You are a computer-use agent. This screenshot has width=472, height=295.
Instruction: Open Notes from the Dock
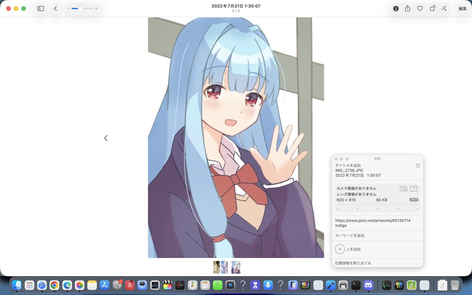click(x=92, y=285)
